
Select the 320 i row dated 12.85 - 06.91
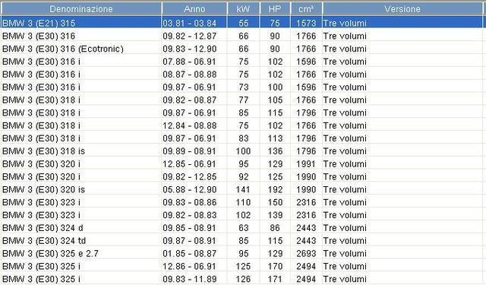tap(241, 163)
